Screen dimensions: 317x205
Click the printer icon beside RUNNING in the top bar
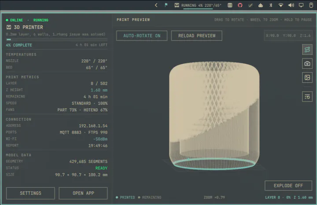point(177,5)
